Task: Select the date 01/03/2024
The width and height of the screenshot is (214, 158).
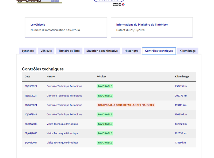Action: tap(31, 86)
